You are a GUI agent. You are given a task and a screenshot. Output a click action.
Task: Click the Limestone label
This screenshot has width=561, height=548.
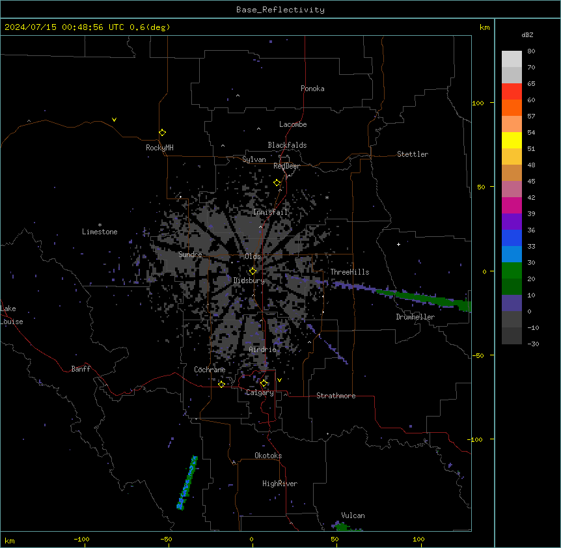pyautogui.click(x=100, y=232)
